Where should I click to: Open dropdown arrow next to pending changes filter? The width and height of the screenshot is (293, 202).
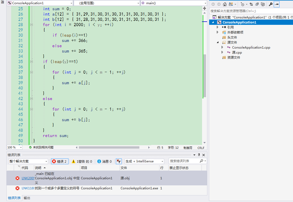pos(247,4)
